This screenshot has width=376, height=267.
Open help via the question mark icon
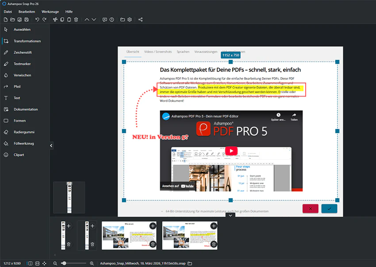coord(112,19)
